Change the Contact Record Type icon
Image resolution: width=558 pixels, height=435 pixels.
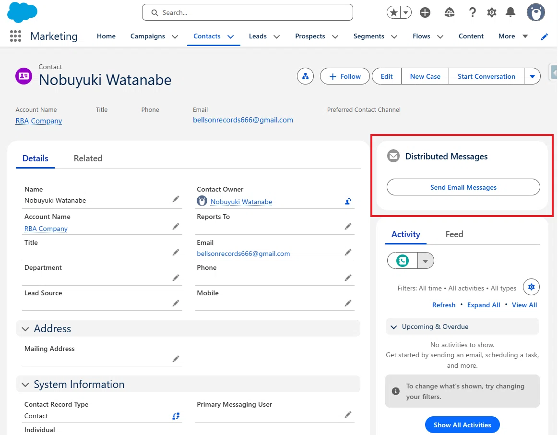coord(176,416)
